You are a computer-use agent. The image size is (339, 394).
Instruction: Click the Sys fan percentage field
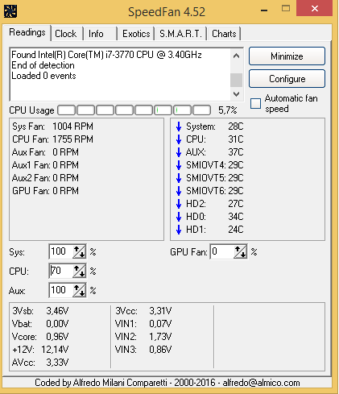[x=61, y=251]
